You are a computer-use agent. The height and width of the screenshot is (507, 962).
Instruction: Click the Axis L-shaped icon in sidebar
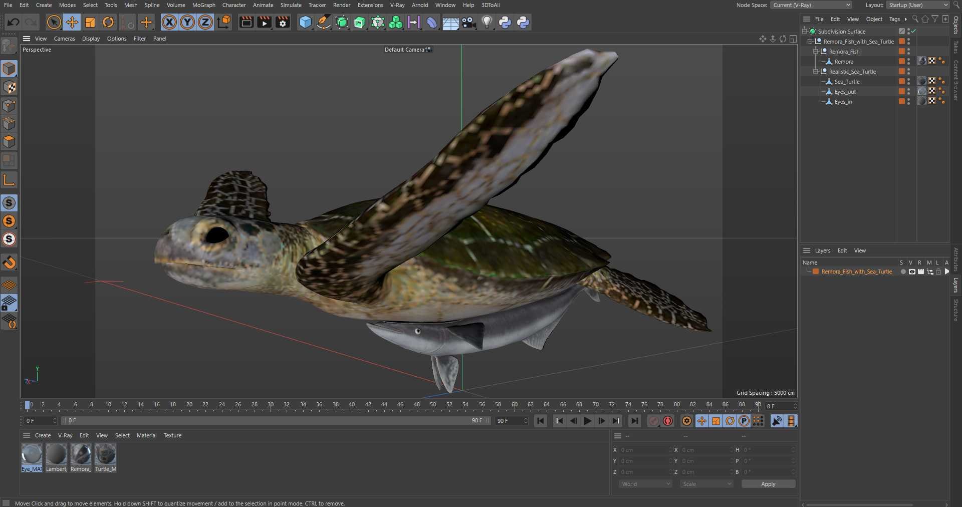point(9,180)
